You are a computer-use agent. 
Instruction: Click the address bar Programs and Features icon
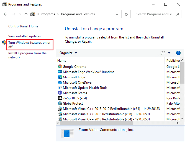click(x=32, y=14)
